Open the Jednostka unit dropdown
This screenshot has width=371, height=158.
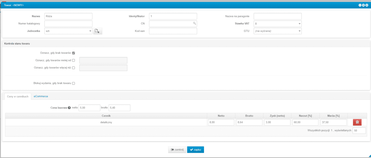click(90, 31)
